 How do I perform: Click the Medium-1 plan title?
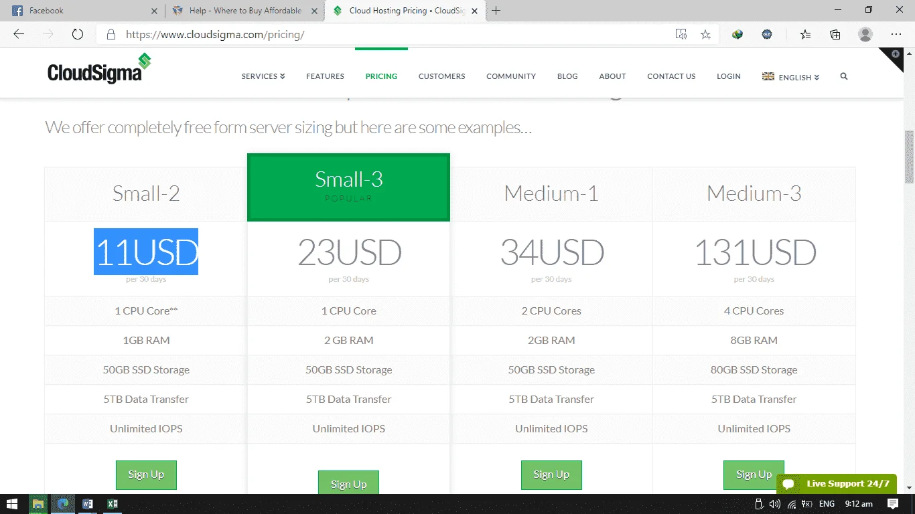pos(551,193)
